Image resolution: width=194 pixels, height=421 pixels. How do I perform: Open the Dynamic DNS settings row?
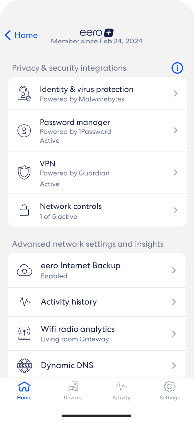[x=97, y=365]
